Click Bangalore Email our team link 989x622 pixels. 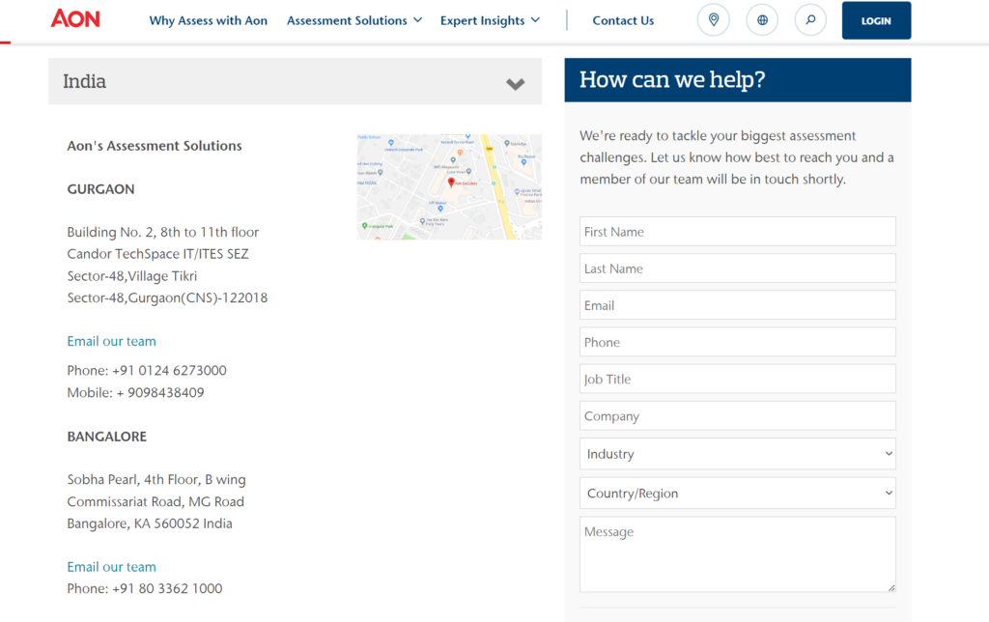[112, 567]
